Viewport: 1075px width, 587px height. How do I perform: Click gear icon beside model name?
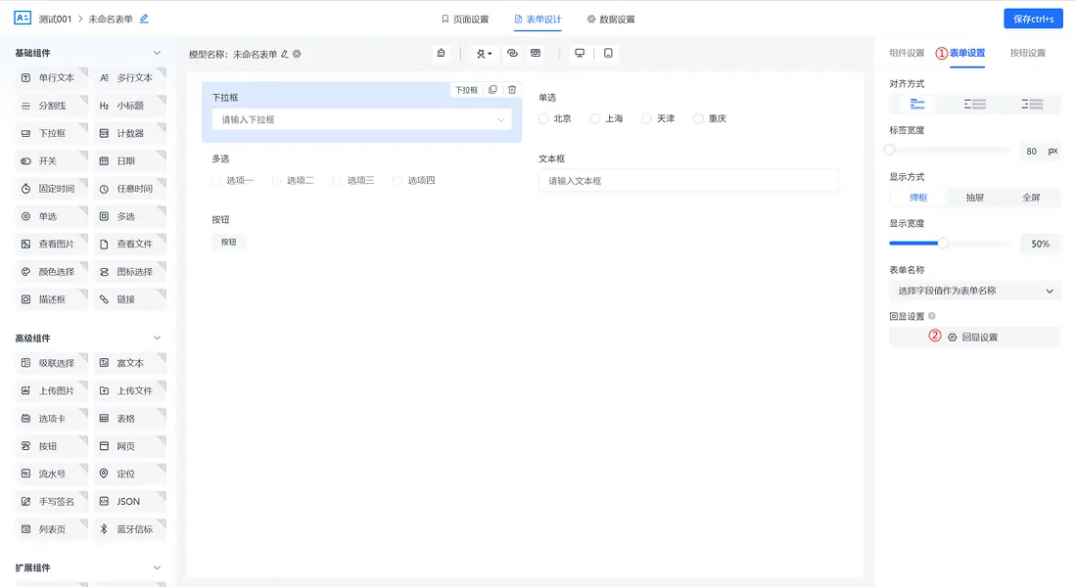[x=297, y=54]
